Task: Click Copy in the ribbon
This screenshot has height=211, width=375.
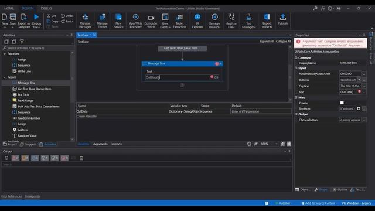Action: click(52, 21)
